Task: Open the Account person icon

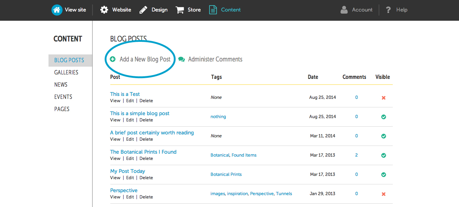Action: point(344,10)
